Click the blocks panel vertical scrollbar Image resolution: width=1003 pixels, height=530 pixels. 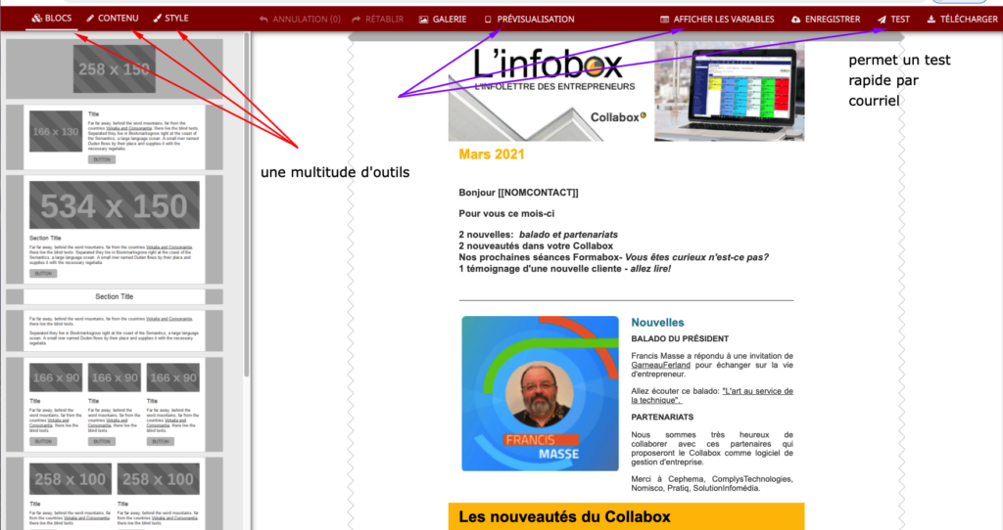pos(247,196)
